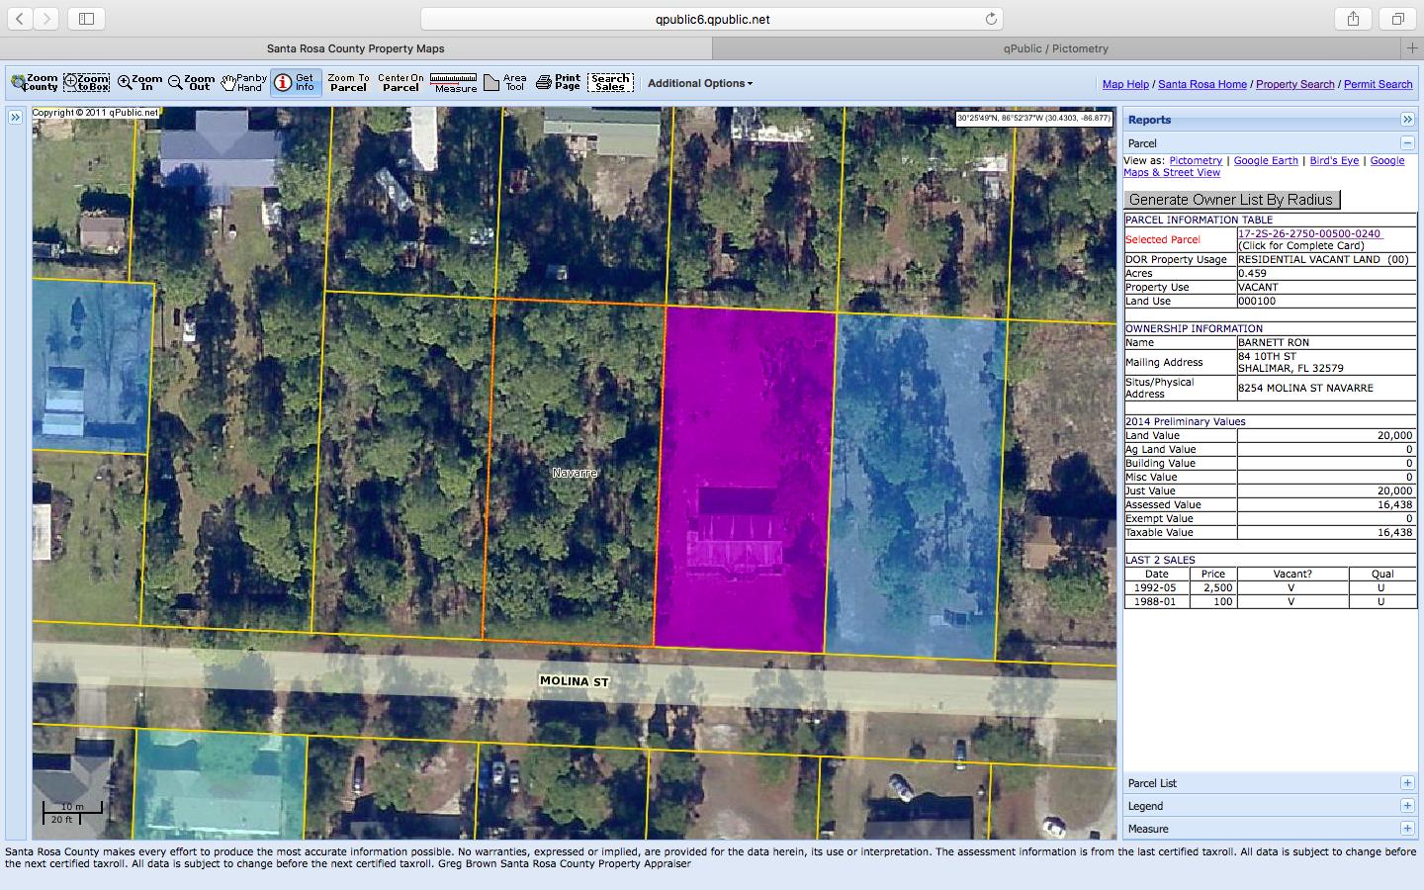Click Generate Owner List By Radius
This screenshot has height=890, width=1424.
coord(1231,200)
